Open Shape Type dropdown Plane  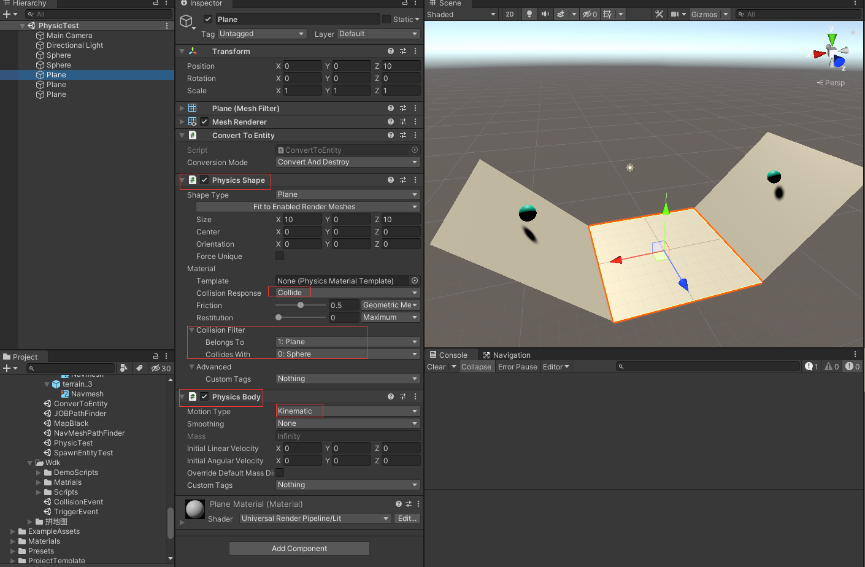pos(348,195)
